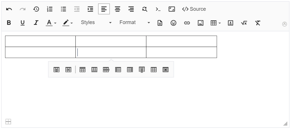The width and height of the screenshot is (291, 129).
Task: Click the delete row icon
Action: (x=106, y=70)
